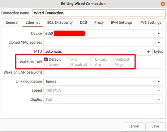Screen dimensions: 167x132
Task: Click the Device eth0 combo field
Action: 99,34
